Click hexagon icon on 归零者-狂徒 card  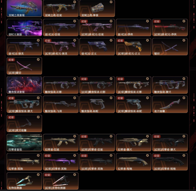pyautogui.click(x=75, y=136)
